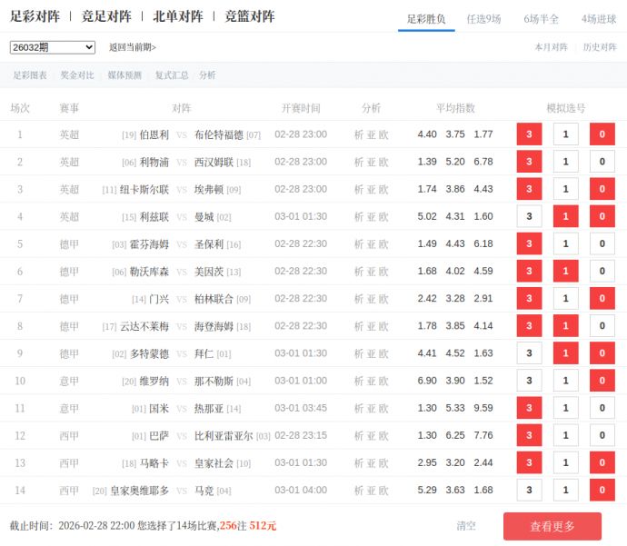Screen dimensions: 627x546
Task: Open 欧 odds link for match 12 巴萨
Action: tap(384, 436)
